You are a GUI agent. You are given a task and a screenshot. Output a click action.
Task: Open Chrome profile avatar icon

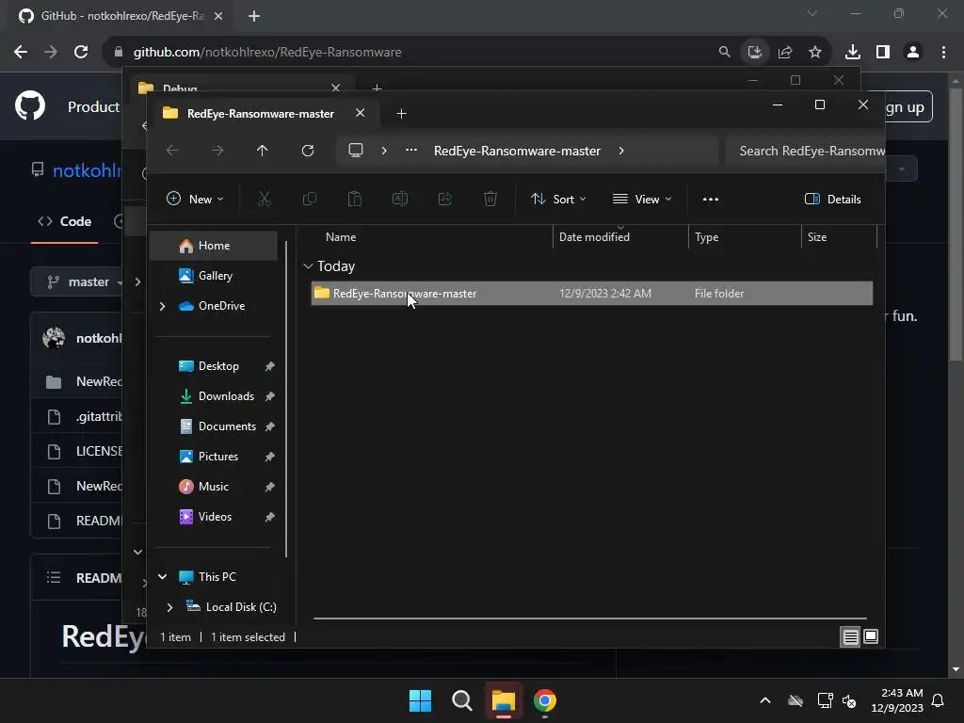[913, 53]
